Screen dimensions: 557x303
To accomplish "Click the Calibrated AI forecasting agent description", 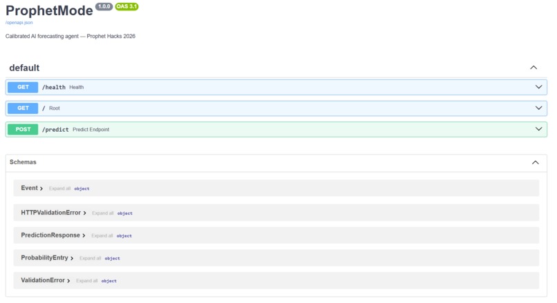I will (x=70, y=36).
